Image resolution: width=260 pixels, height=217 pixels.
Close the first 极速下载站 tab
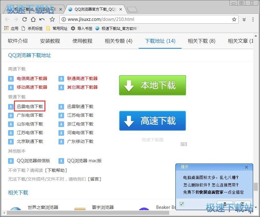[x=61, y=9]
